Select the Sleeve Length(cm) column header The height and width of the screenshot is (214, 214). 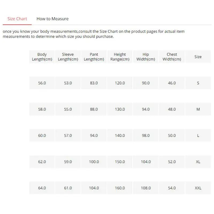pos(68,57)
